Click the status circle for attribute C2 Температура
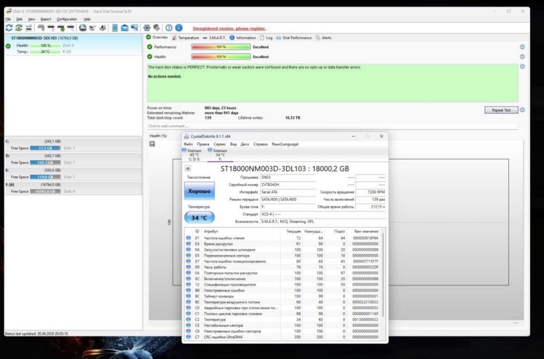 [x=188, y=319]
